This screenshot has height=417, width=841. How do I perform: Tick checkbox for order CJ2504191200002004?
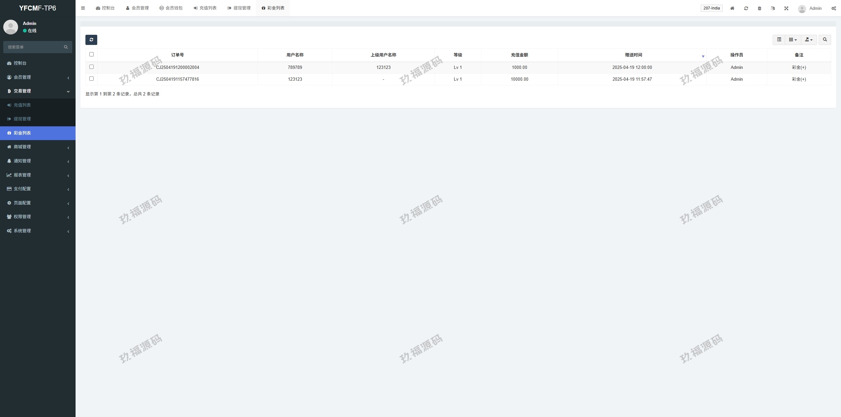click(x=91, y=67)
